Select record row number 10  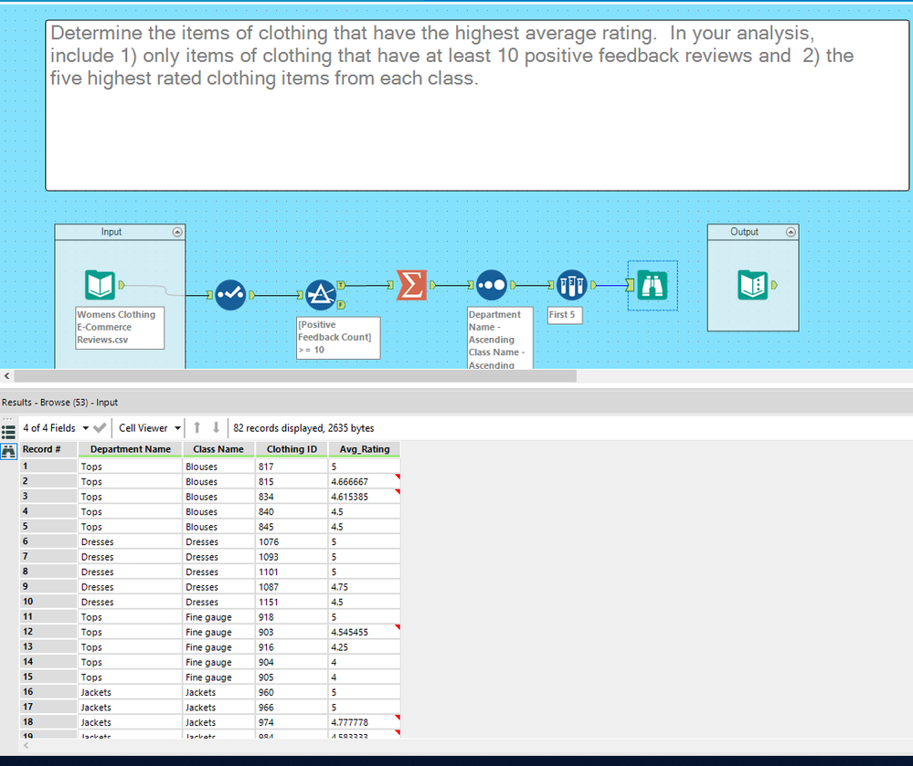[x=48, y=602]
